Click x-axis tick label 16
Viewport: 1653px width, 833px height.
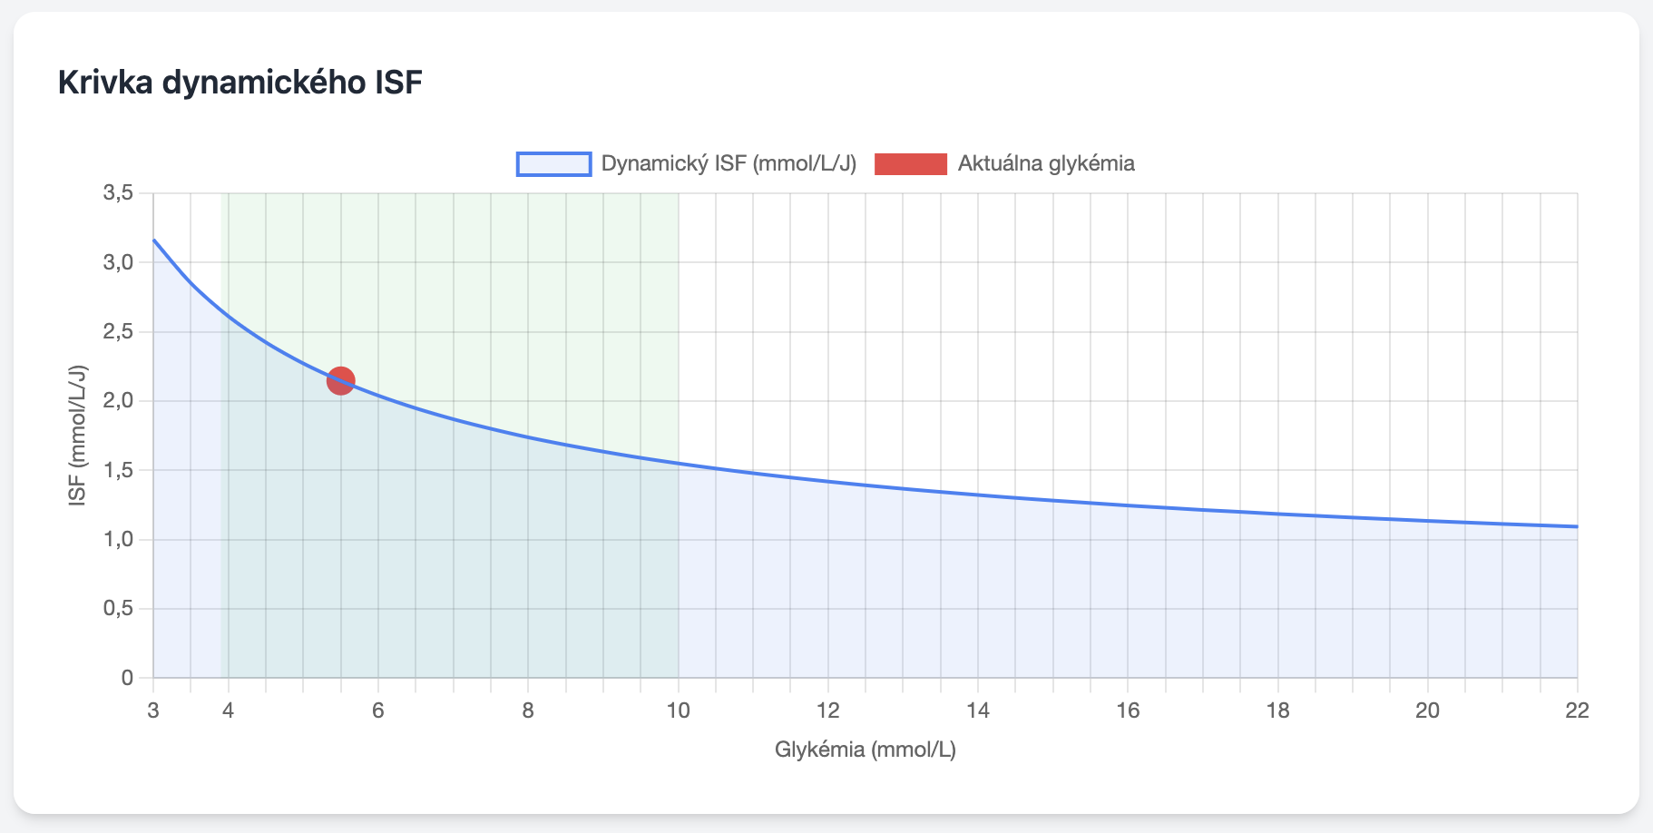pos(1128,710)
